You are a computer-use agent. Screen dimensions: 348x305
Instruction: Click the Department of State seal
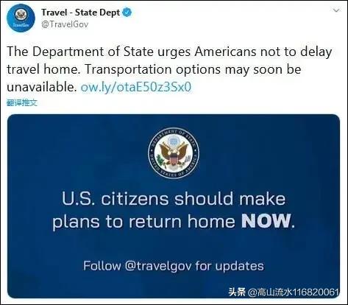pos(174,153)
